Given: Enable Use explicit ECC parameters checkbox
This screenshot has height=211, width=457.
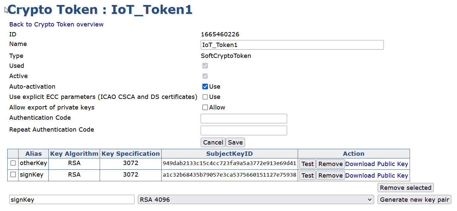Looking at the screenshot, I should [205, 97].
